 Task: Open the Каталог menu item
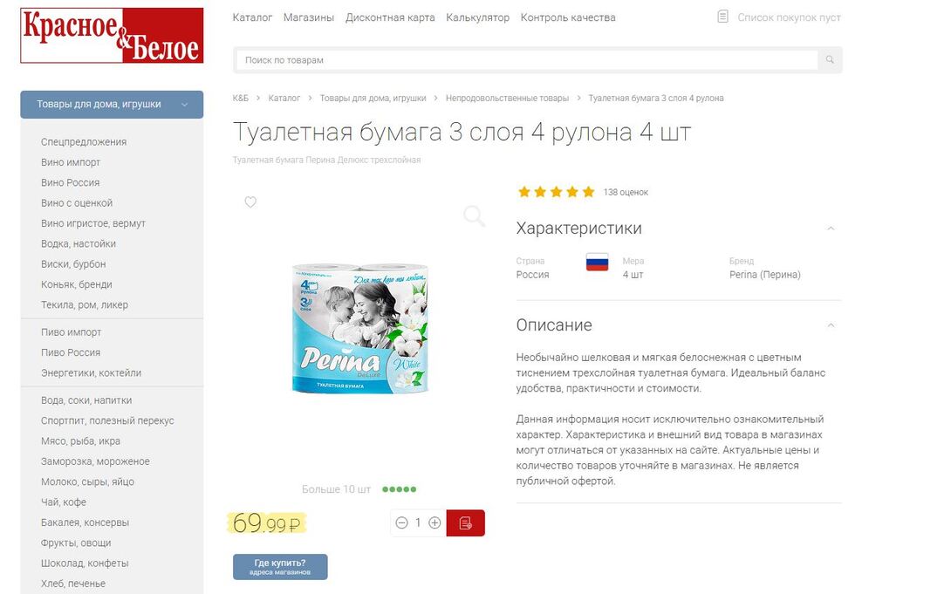pos(252,17)
